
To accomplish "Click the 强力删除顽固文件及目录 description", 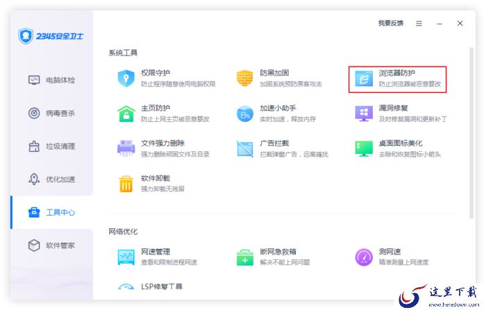I will click(x=175, y=154).
